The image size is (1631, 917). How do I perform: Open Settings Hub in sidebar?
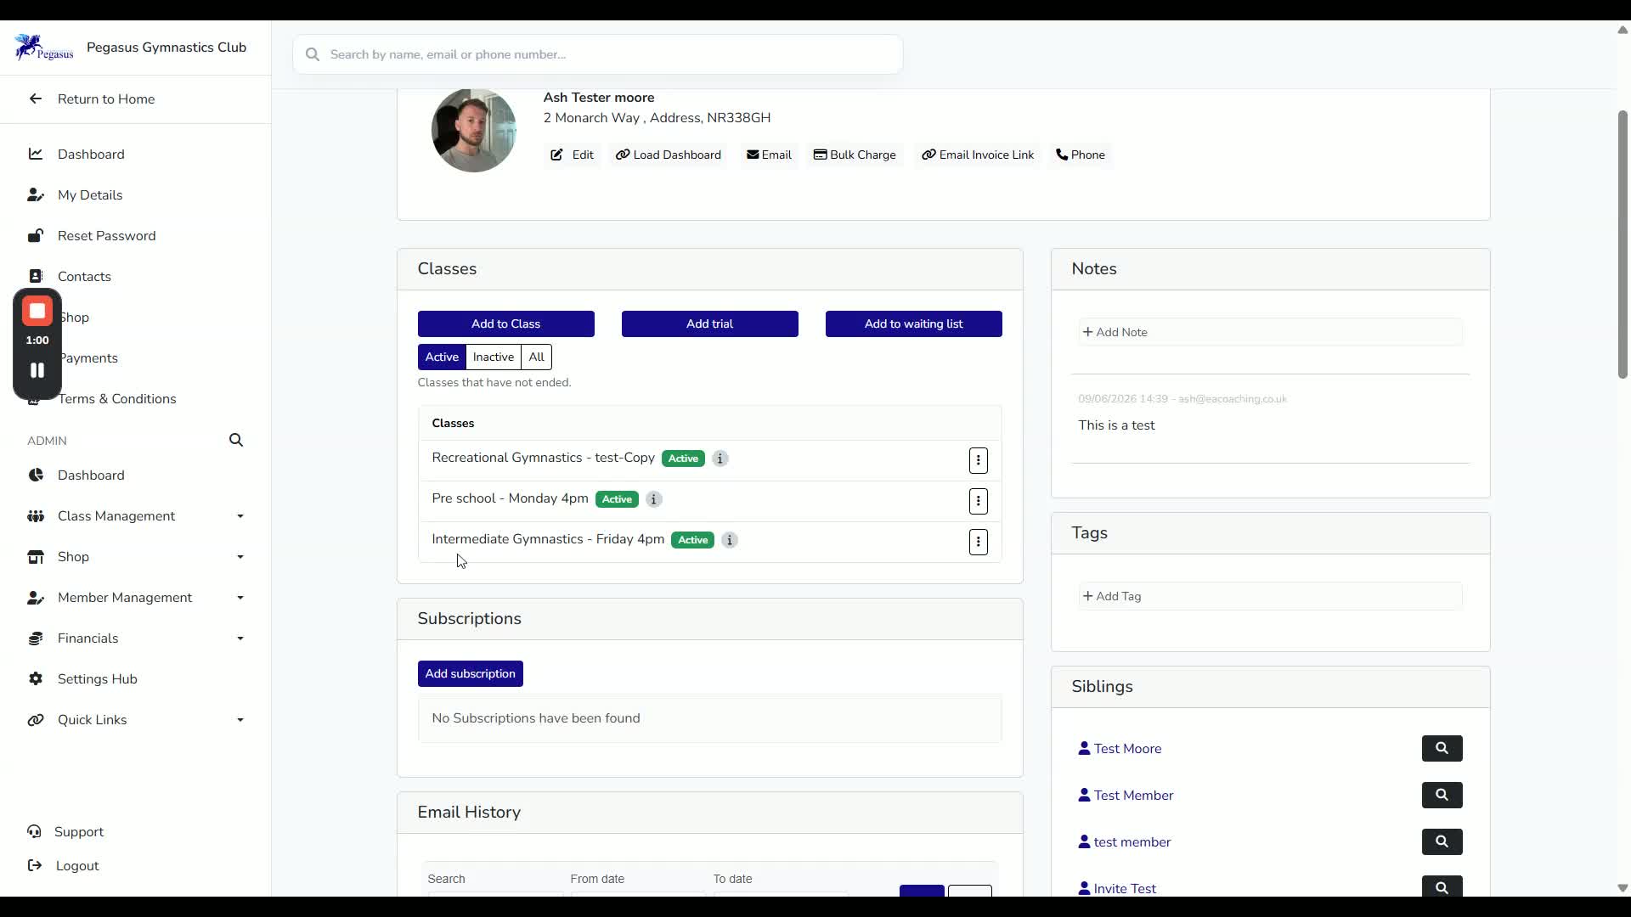[97, 679]
